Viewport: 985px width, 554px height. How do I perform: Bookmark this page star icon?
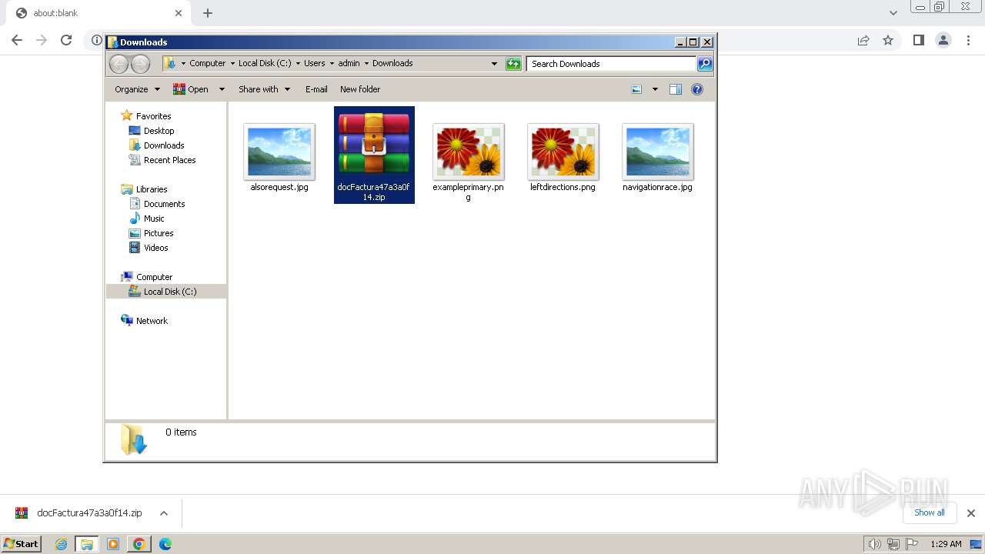888,40
